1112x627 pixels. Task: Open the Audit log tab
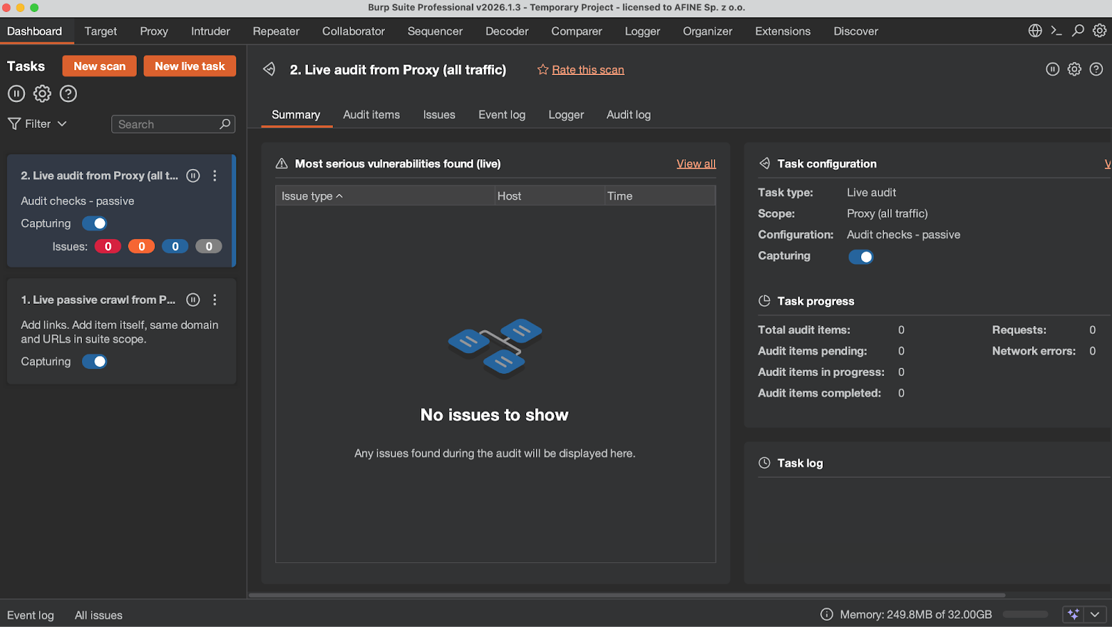click(x=628, y=115)
